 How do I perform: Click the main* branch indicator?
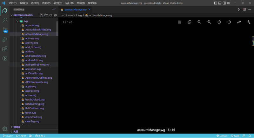(8, 136)
